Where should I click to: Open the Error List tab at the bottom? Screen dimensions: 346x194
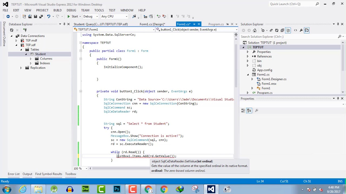[x=14, y=174]
